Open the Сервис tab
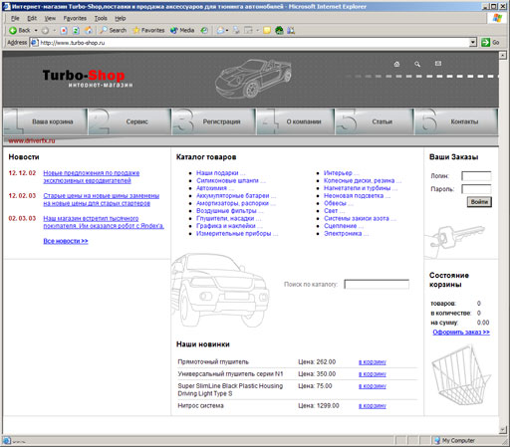The width and height of the screenshot is (510, 447). pyautogui.click(x=129, y=121)
